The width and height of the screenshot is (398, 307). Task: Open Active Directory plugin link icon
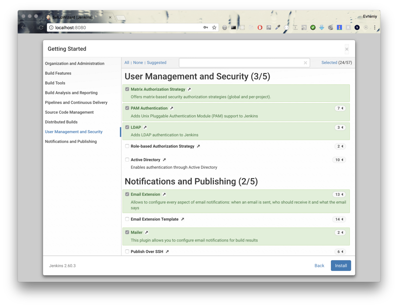coord(164,160)
